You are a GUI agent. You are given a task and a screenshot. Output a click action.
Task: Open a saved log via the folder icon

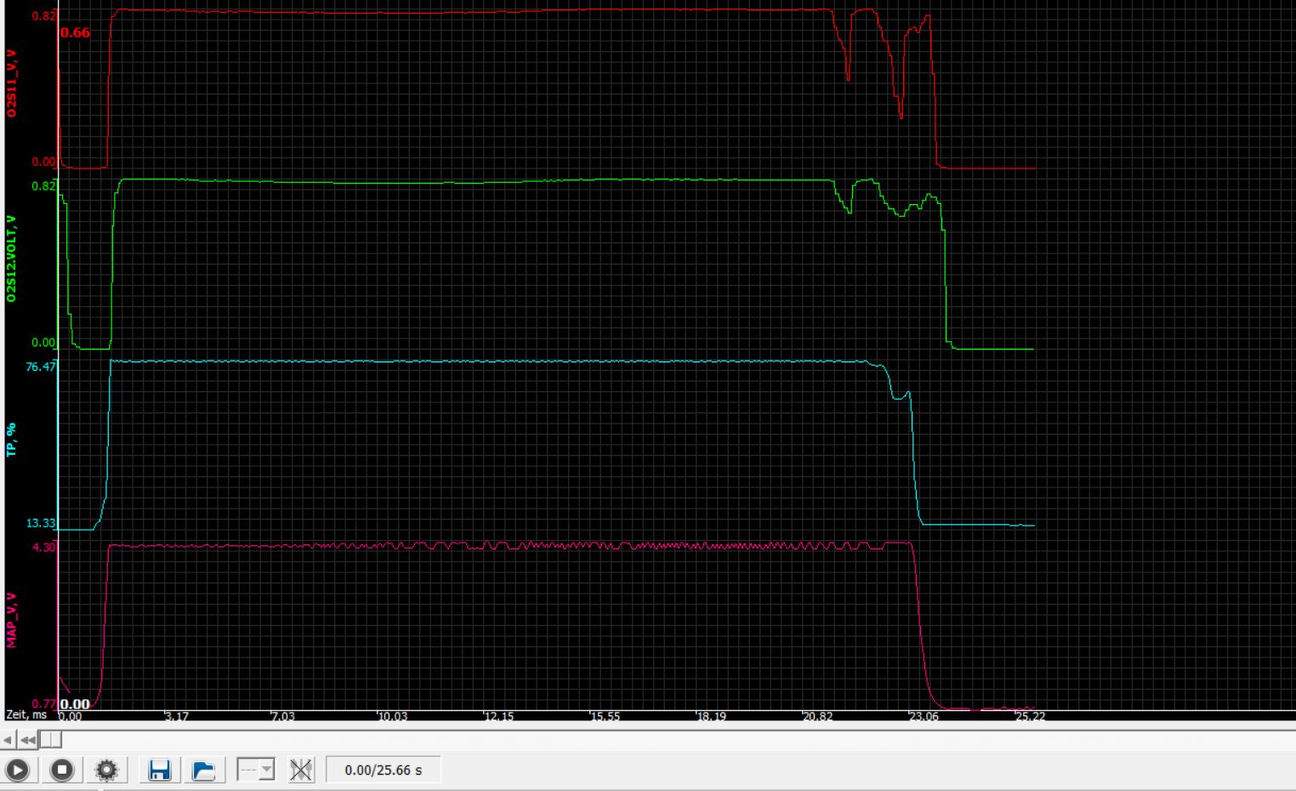click(203, 770)
